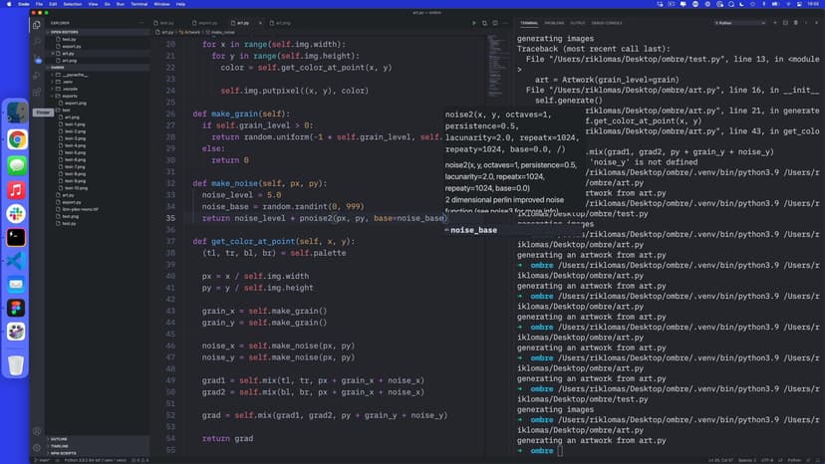The height and width of the screenshot is (464, 825).
Task: Expand the TIMELINE section in sidebar
Action: click(x=60, y=444)
